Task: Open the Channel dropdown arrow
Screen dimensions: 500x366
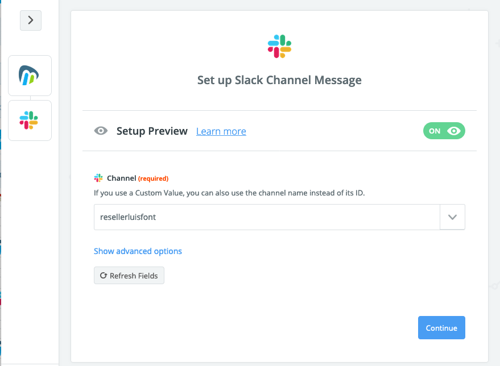Action: point(452,217)
